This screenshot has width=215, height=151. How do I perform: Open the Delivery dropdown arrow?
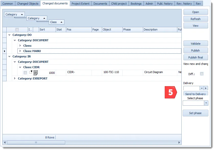[202, 88]
